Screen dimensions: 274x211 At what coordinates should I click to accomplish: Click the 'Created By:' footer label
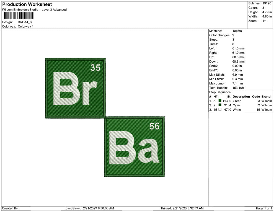(10, 208)
